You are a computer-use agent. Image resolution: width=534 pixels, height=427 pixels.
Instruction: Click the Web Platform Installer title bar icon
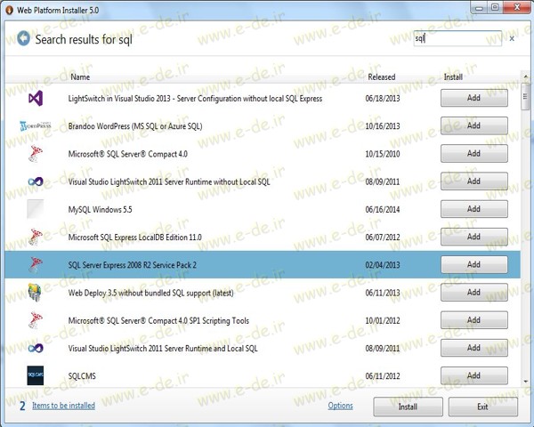tap(9, 10)
